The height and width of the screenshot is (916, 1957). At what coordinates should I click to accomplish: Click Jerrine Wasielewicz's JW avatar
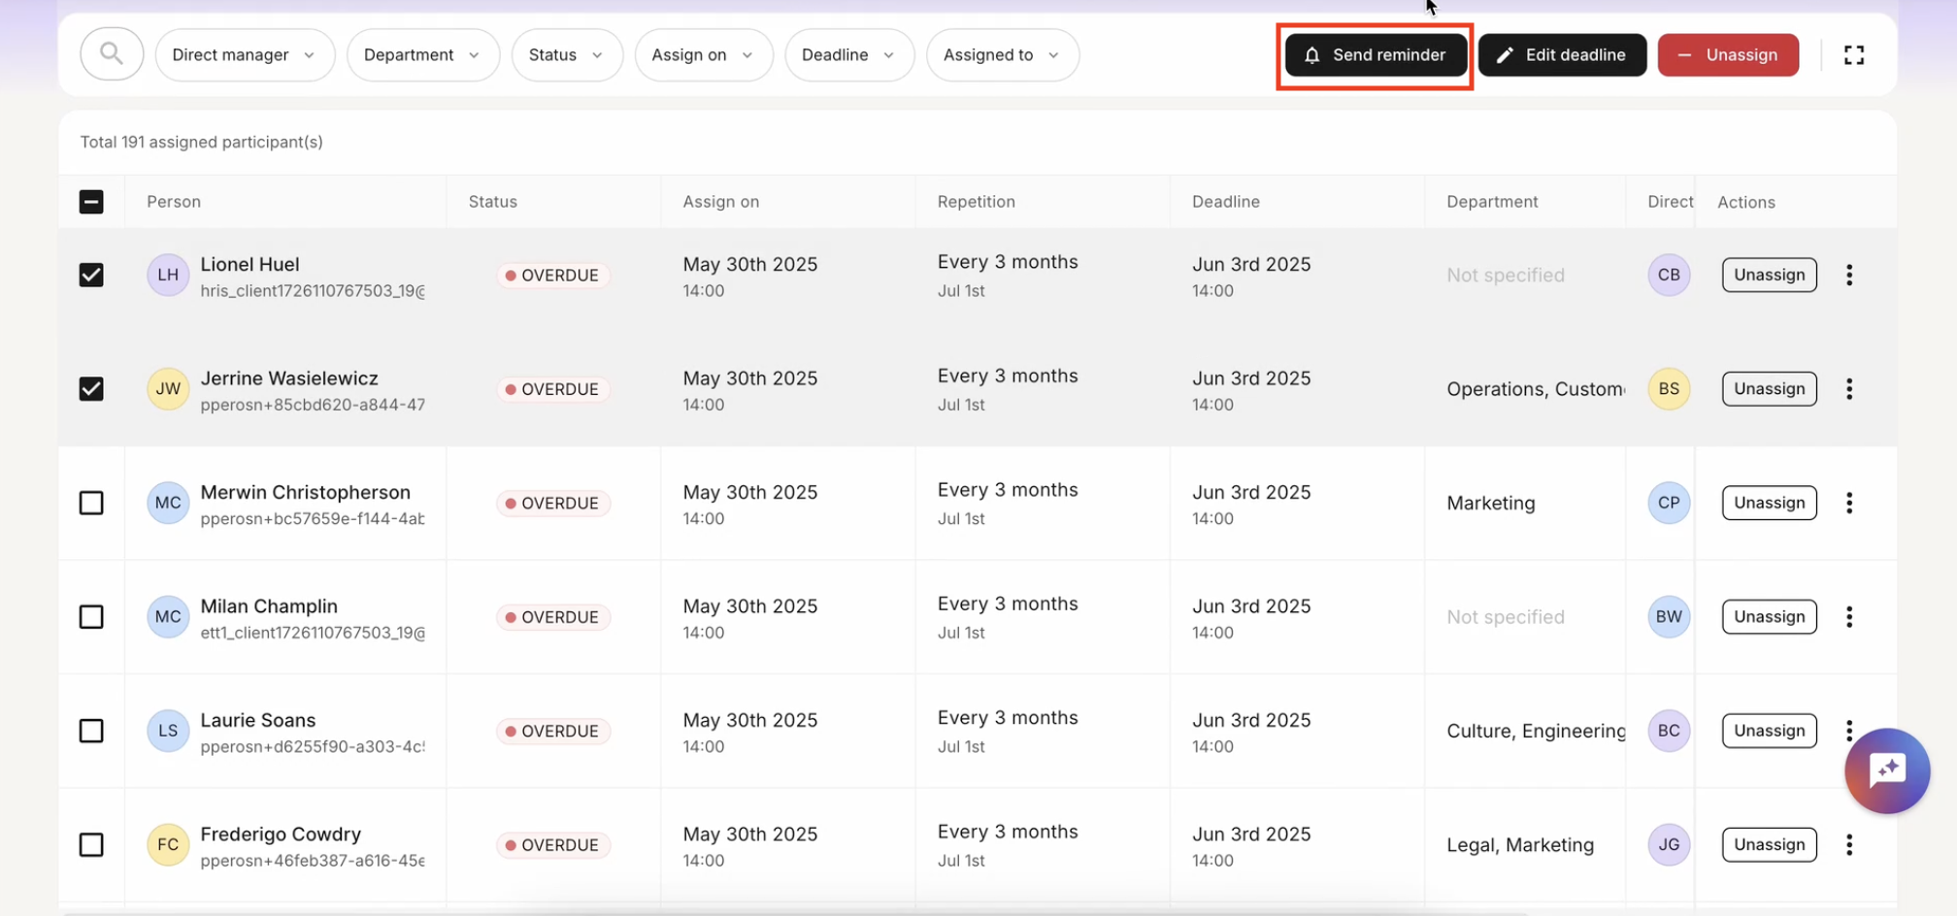(168, 389)
